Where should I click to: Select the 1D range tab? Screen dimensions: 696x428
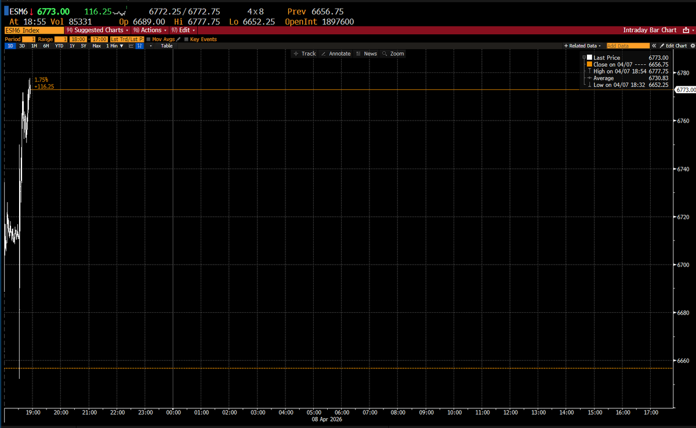click(10, 46)
